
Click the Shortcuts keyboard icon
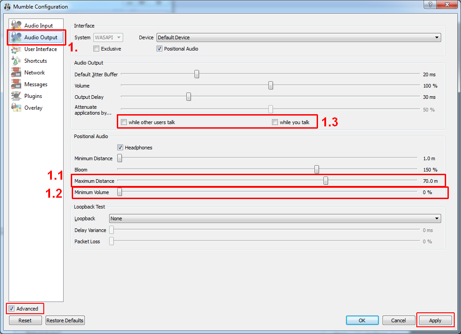pos(16,60)
